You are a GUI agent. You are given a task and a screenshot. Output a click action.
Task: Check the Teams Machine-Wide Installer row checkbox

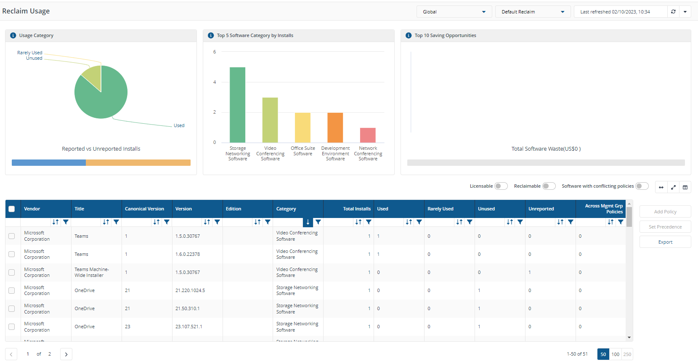click(x=12, y=272)
